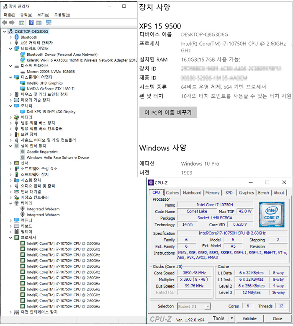Viewport: 293px width, 326px height.
Task: Click the Tools button in CPU-Z
Action: point(218,318)
